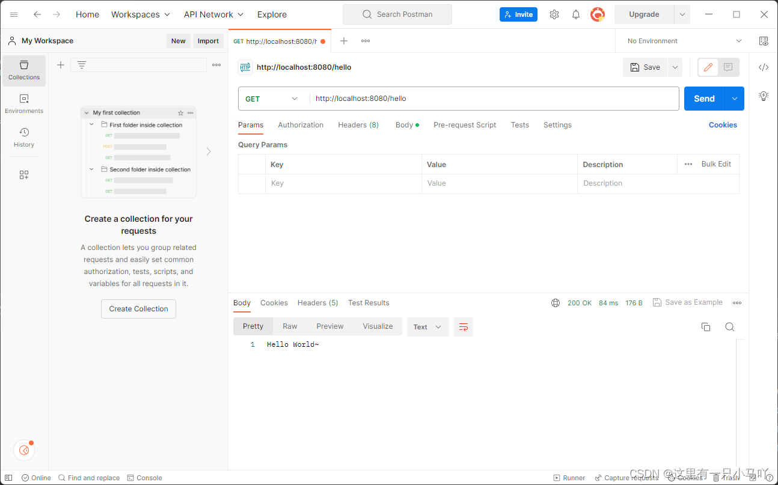Click the Invite button
The image size is (778, 485).
pyautogui.click(x=518, y=14)
